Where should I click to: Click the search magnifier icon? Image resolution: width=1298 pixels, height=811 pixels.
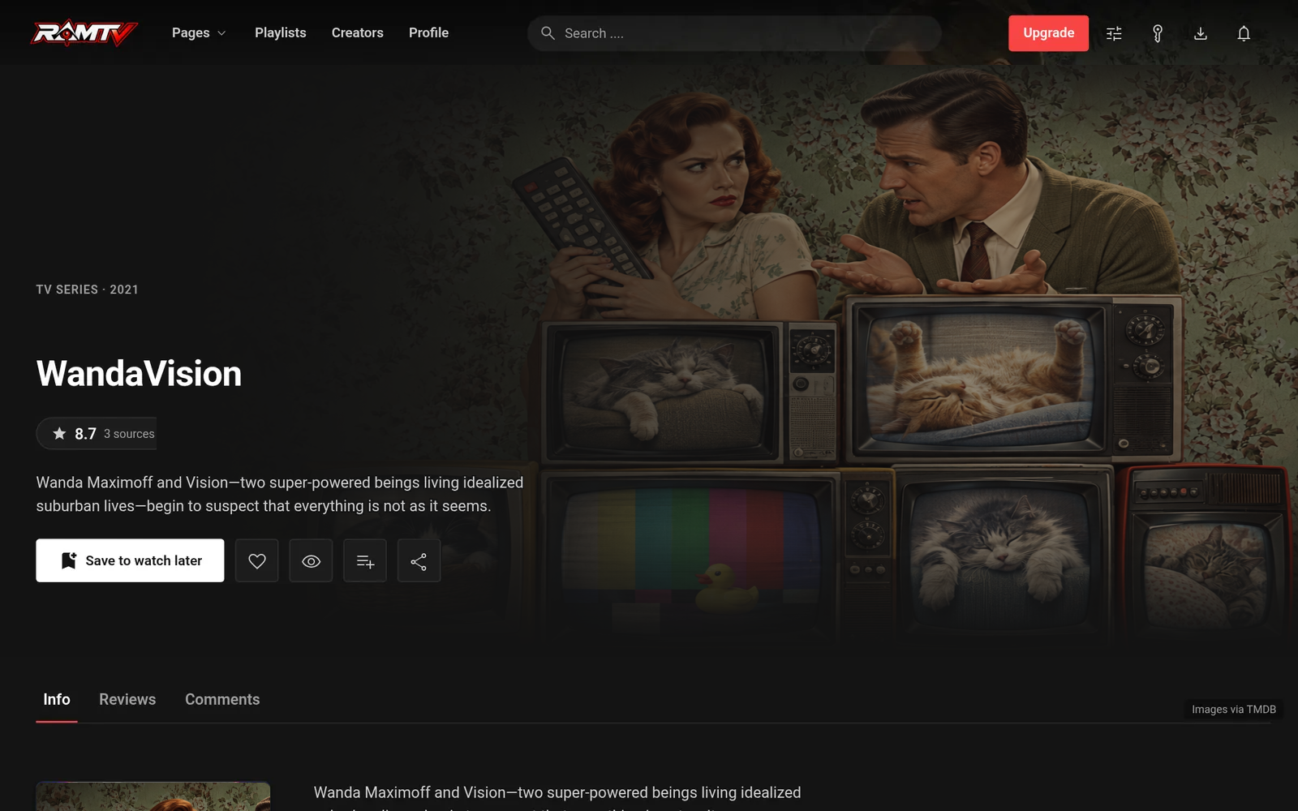[x=548, y=33]
